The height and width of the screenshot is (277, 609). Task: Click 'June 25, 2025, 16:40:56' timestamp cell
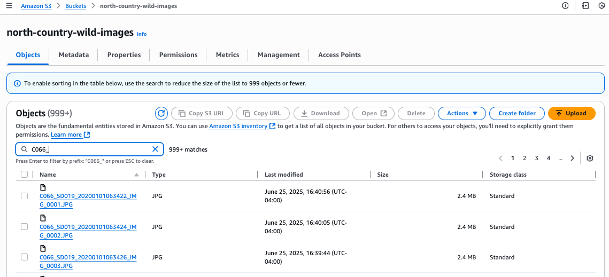click(x=306, y=196)
